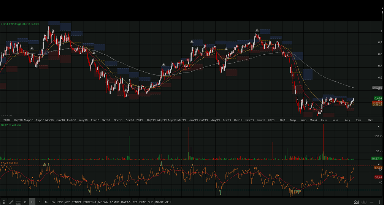The width and height of the screenshot is (384, 205).
Task: Select the line drawing tool
Action: [11, 202]
